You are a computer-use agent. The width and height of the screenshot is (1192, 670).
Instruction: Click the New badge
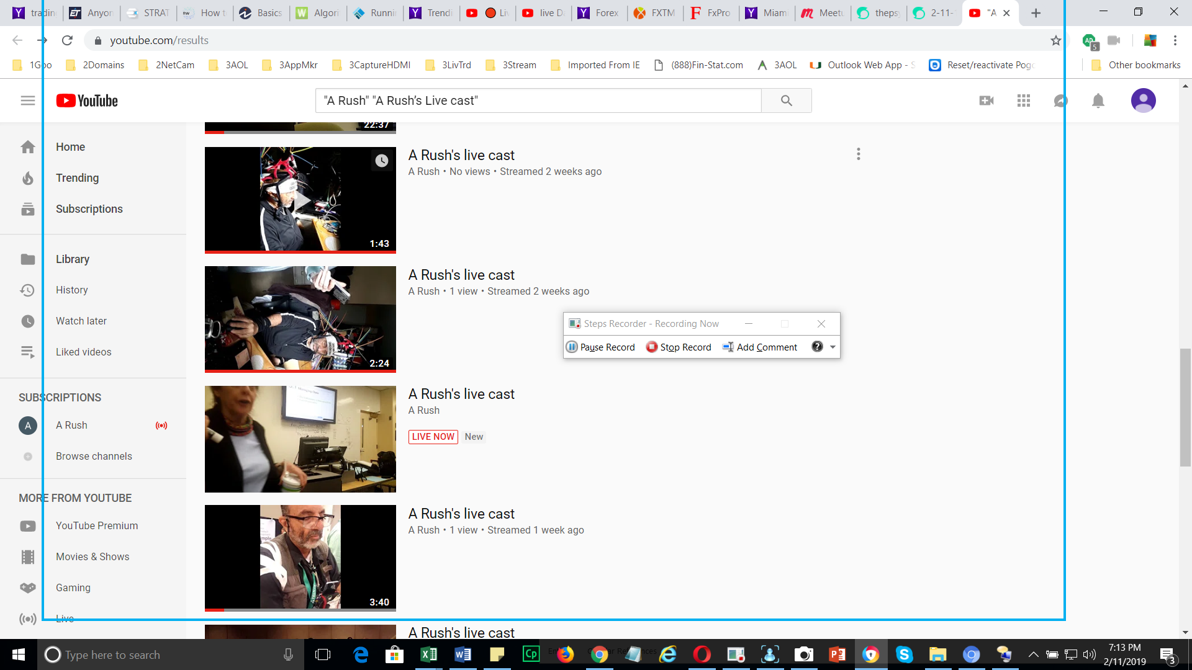tap(474, 437)
